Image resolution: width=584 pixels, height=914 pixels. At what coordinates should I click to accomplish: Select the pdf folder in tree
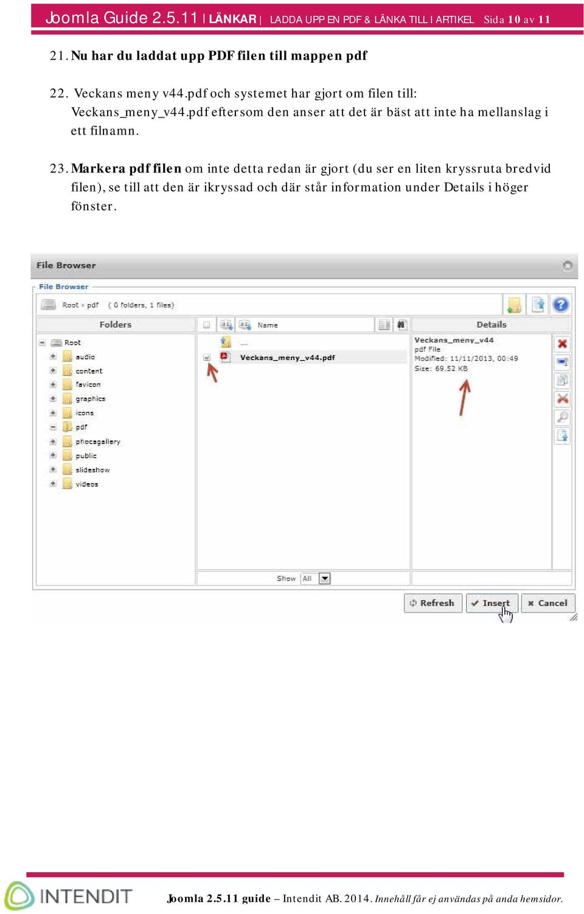(82, 427)
